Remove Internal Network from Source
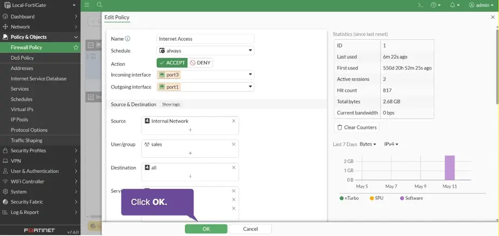 click(234, 121)
